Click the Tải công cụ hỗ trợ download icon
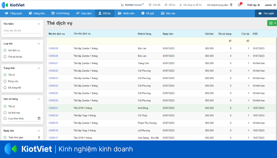The image size is (277, 158). coord(181,5)
